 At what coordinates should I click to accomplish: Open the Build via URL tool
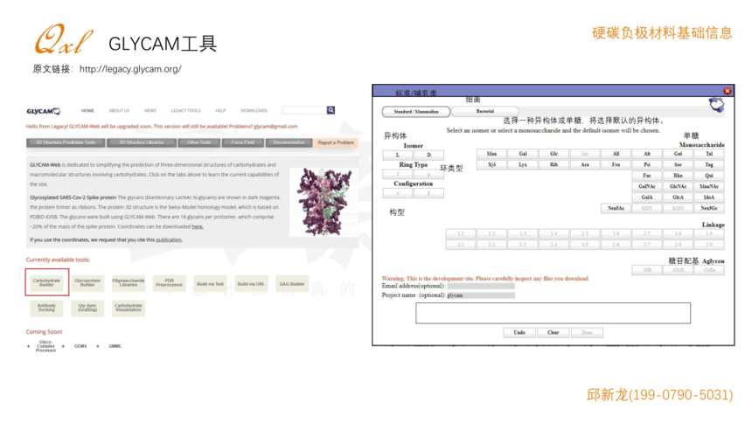point(251,284)
